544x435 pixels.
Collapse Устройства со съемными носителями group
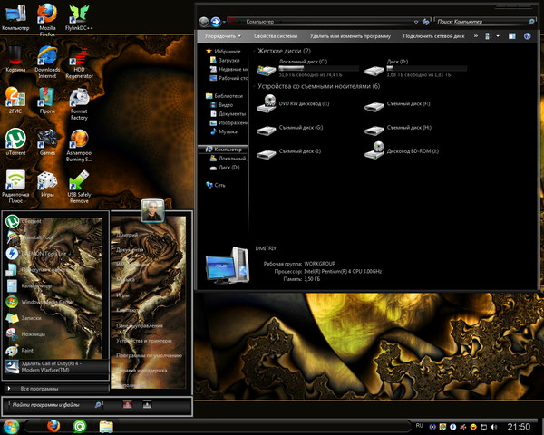tap(254, 86)
